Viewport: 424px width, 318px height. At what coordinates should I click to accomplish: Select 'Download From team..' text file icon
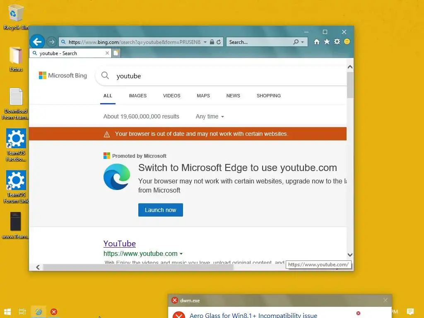16,104
